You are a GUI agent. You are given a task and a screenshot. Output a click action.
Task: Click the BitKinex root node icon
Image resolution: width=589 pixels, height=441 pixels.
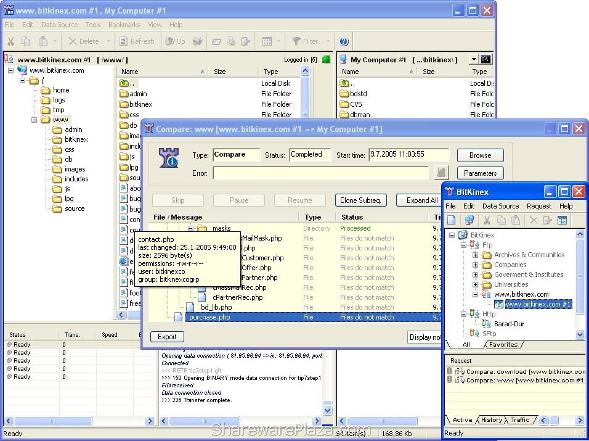tap(463, 235)
